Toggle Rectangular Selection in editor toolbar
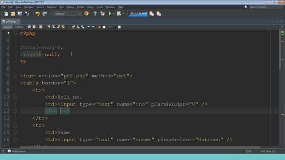 (68, 27)
